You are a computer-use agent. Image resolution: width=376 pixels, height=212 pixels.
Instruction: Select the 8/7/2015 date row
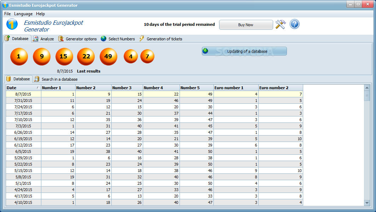point(154,94)
